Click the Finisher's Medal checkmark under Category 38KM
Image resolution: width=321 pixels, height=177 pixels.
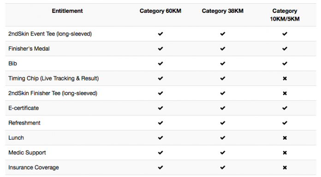tap(222, 49)
